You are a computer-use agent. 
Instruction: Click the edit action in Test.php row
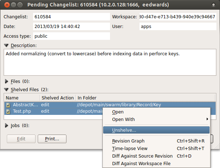click(x=45, y=111)
